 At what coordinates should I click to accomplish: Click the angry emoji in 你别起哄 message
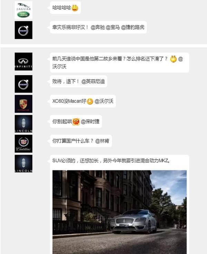(x=76, y=122)
